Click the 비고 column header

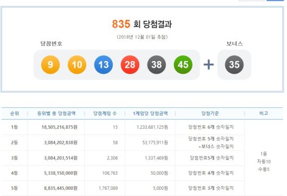pyautogui.click(x=264, y=113)
